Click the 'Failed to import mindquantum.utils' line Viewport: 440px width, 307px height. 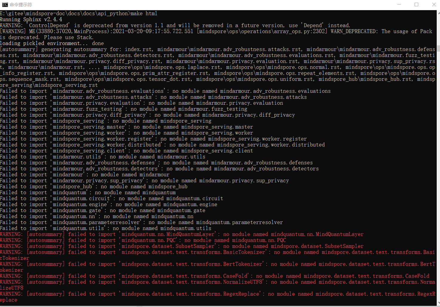[x=106, y=228]
